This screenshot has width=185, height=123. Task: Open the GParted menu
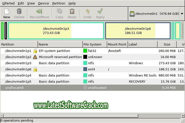(8, 3)
